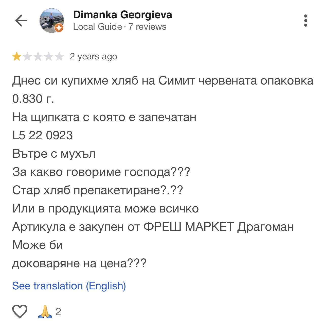Click the fifth gray rating star

coord(59,57)
